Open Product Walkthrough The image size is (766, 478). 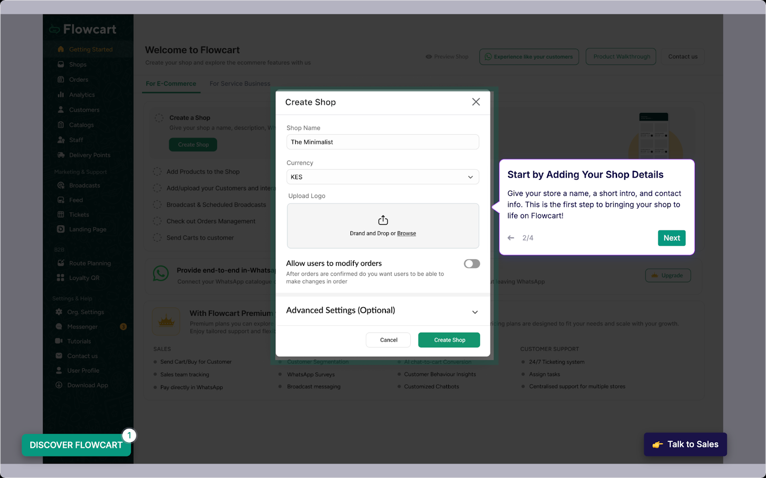pos(621,56)
